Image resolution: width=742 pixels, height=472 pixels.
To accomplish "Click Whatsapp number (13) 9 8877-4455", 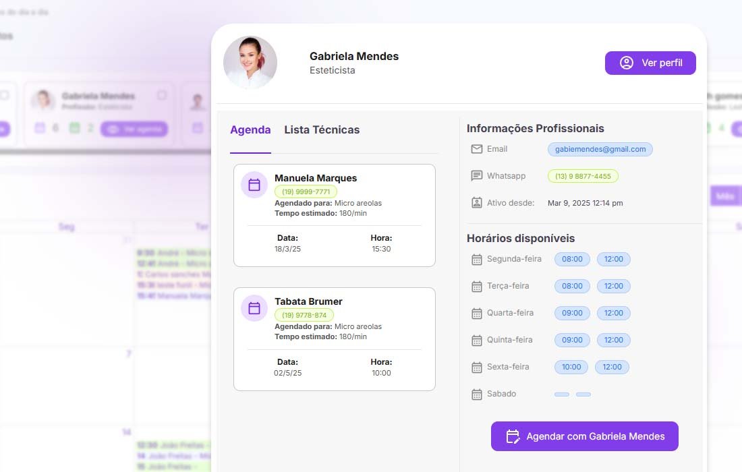I will (x=583, y=176).
